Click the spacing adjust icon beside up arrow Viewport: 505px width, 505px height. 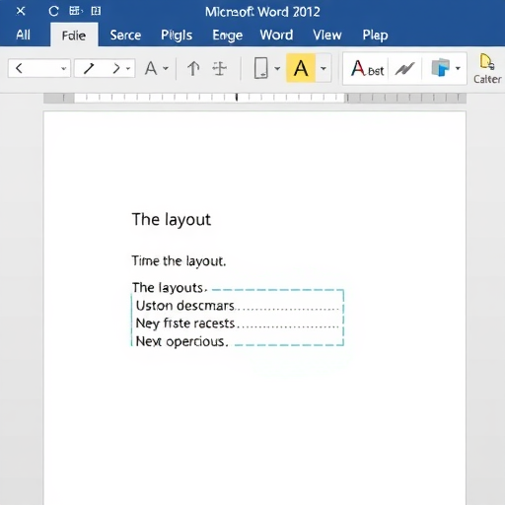219,68
